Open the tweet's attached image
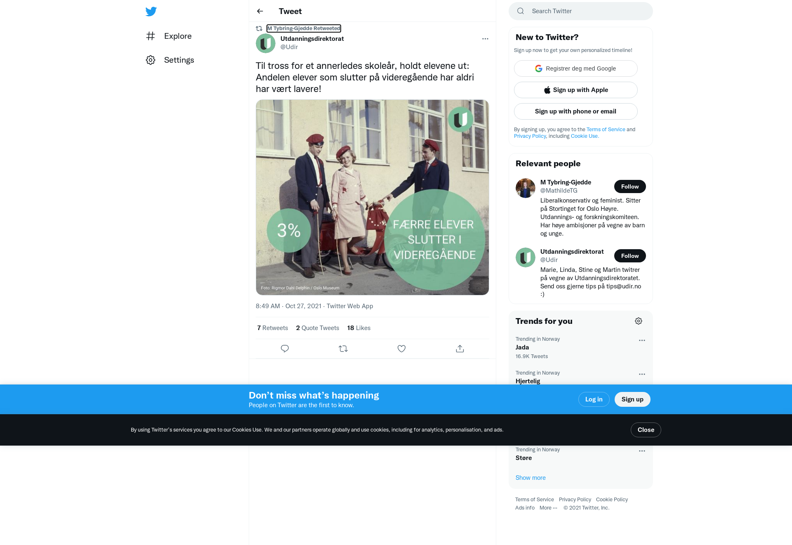Viewport: 792px width, 545px height. click(372, 197)
